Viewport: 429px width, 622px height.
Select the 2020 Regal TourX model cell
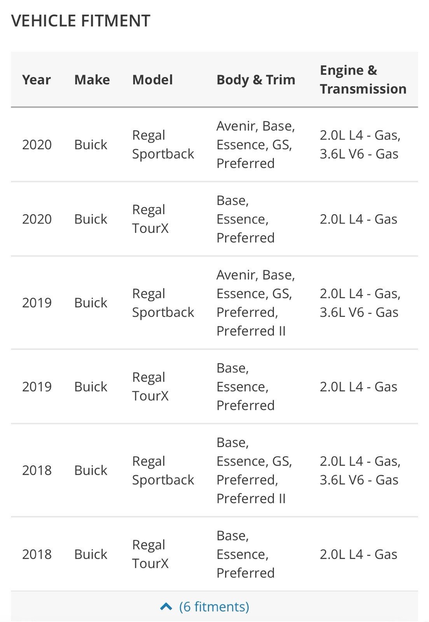150,219
